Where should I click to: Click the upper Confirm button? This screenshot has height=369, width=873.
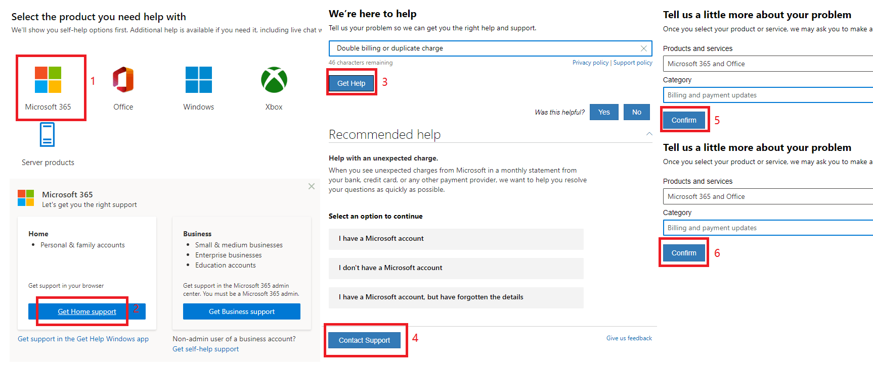[684, 120]
